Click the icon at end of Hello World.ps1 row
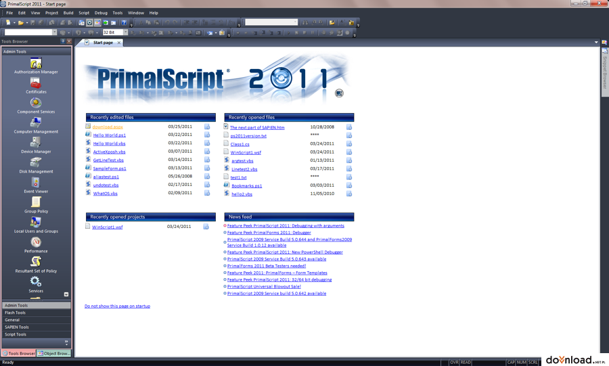609x366 pixels. point(207,135)
